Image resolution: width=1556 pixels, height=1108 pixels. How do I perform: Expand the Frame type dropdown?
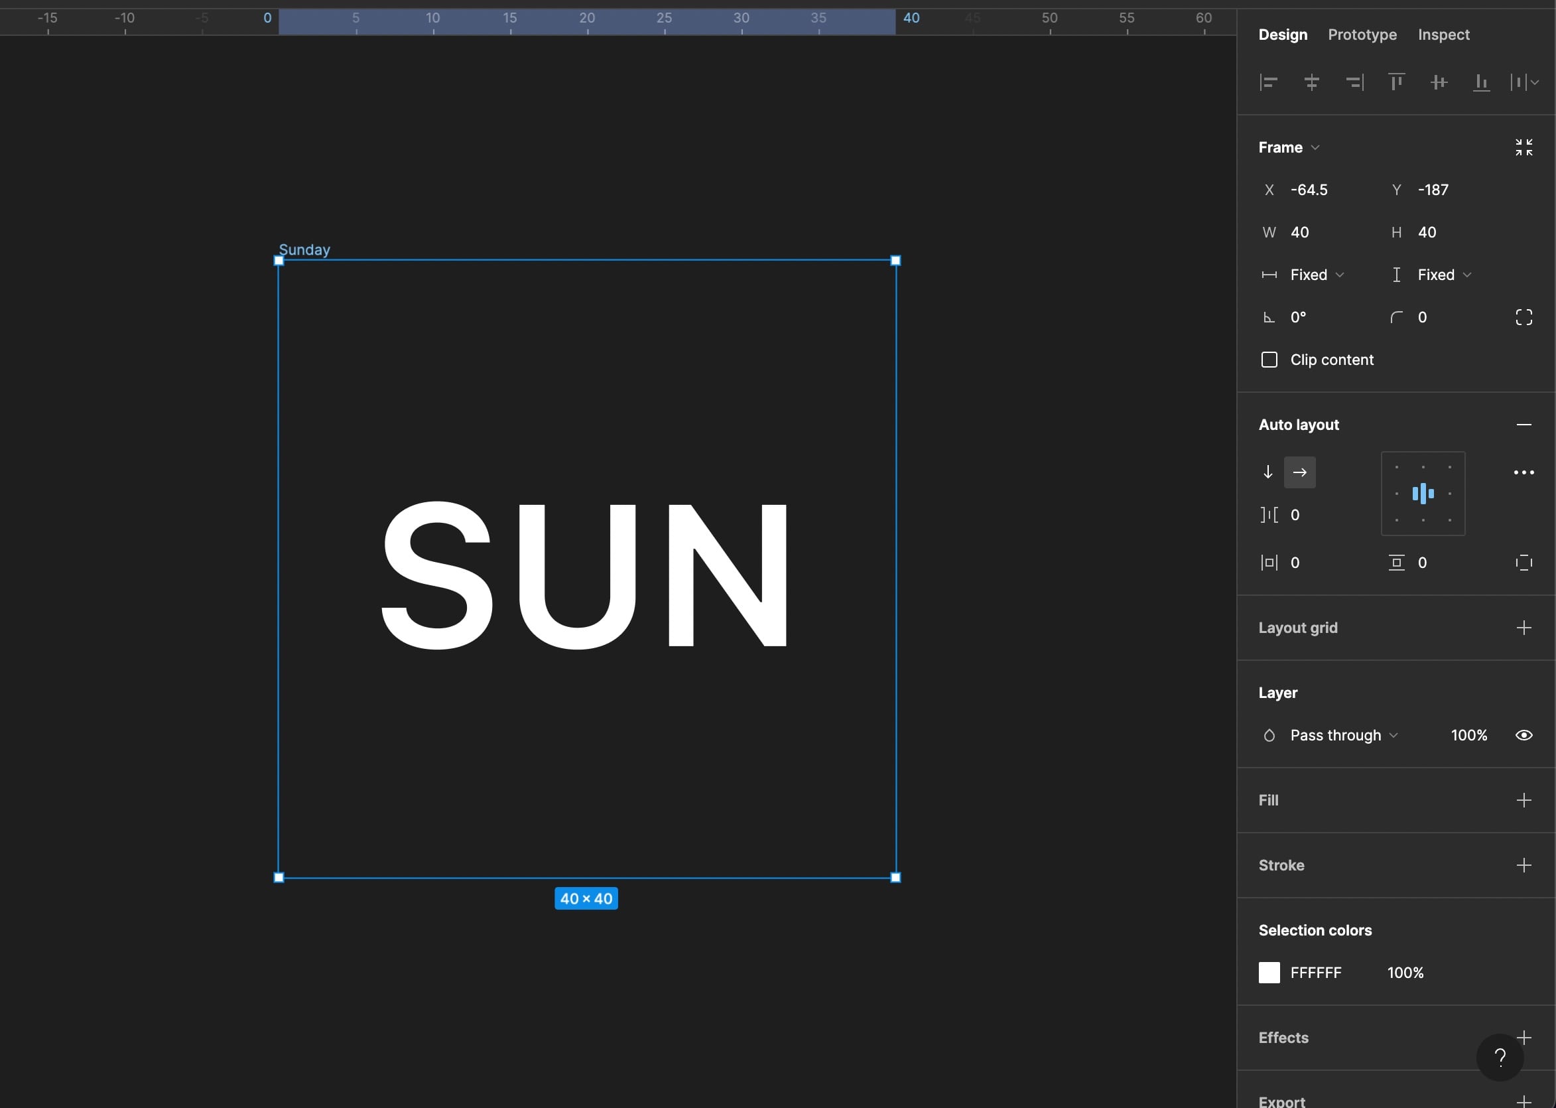click(1289, 147)
